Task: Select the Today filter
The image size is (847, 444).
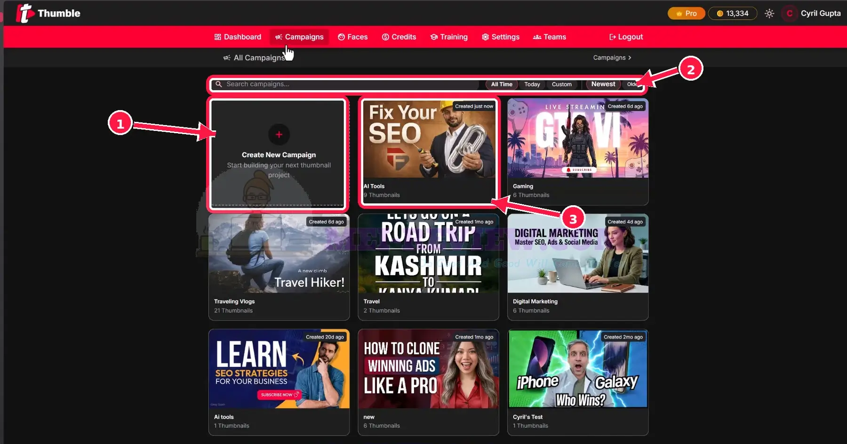Action: pyautogui.click(x=532, y=84)
